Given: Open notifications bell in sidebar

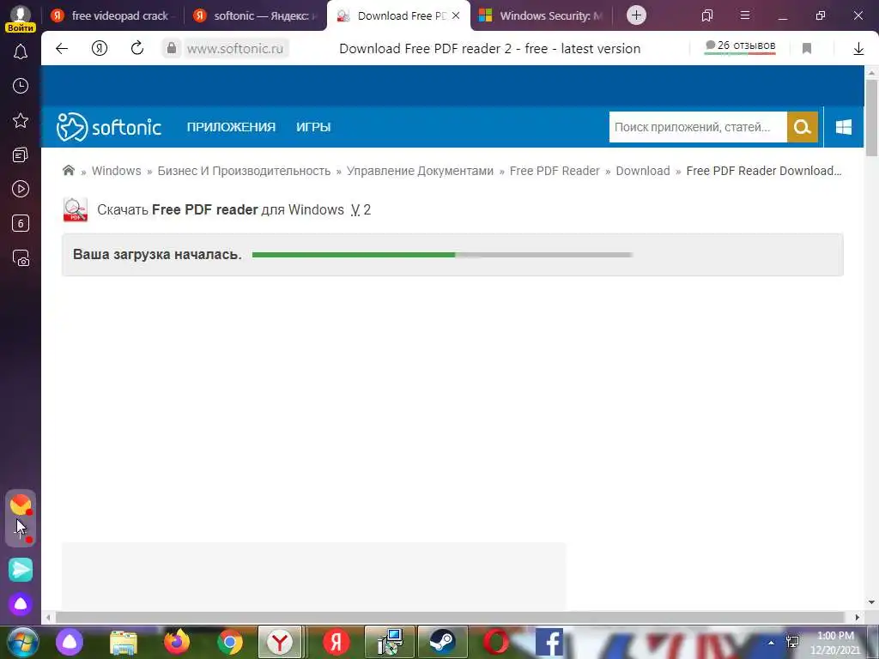Looking at the screenshot, I should 21,52.
